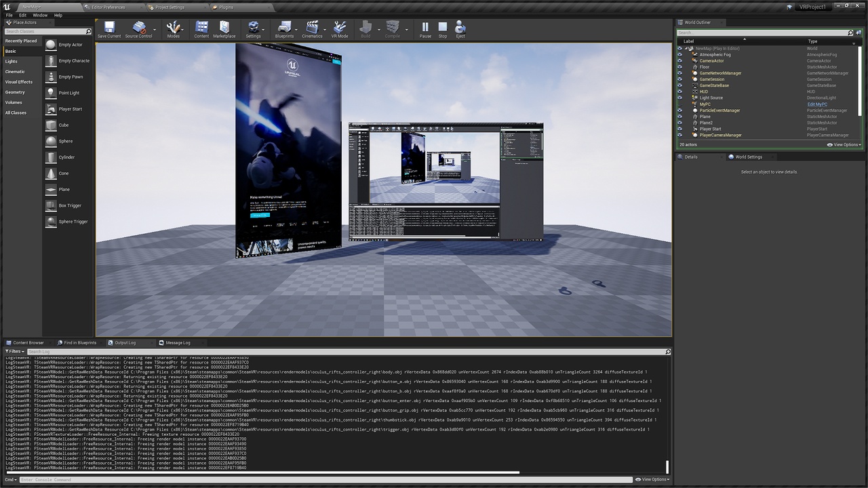
Task: Open the World Settings tab
Action: [749, 157]
